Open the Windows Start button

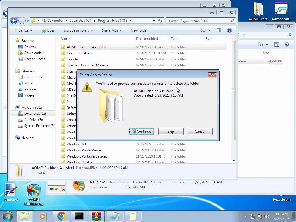tap(8, 216)
